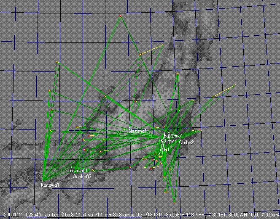
Task: Select timestamp 20091120_022546 in status line
Action: pyautogui.click(x=22, y=215)
